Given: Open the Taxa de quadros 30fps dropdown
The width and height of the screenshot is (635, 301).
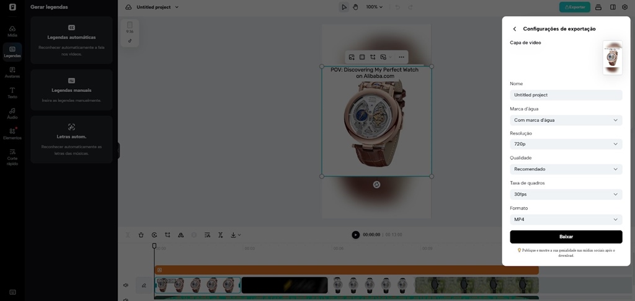Looking at the screenshot, I should (566, 194).
